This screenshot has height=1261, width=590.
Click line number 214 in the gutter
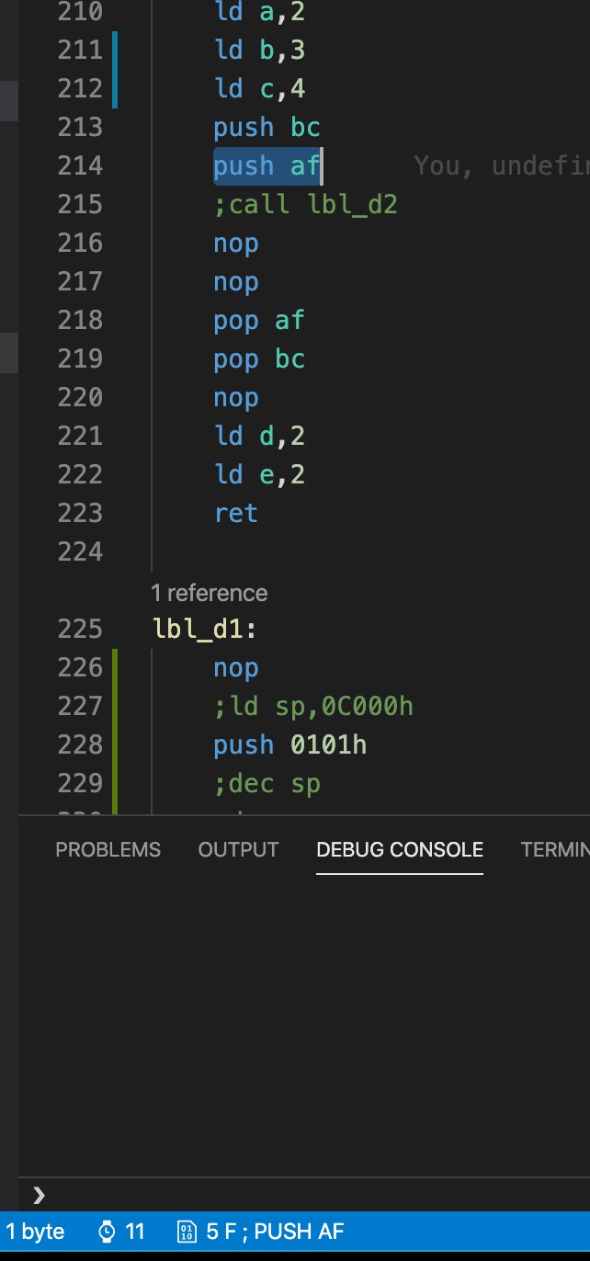coord(81,166)
